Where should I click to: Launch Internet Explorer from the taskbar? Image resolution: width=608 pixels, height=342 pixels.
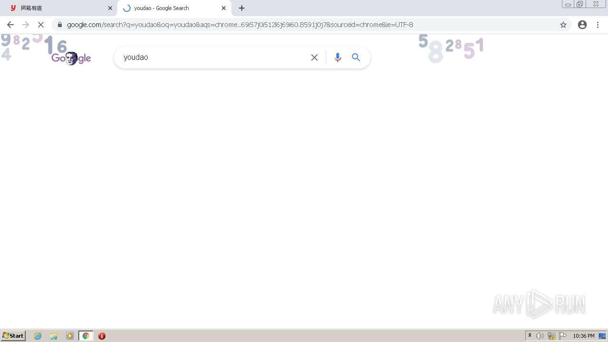[38, 336]
